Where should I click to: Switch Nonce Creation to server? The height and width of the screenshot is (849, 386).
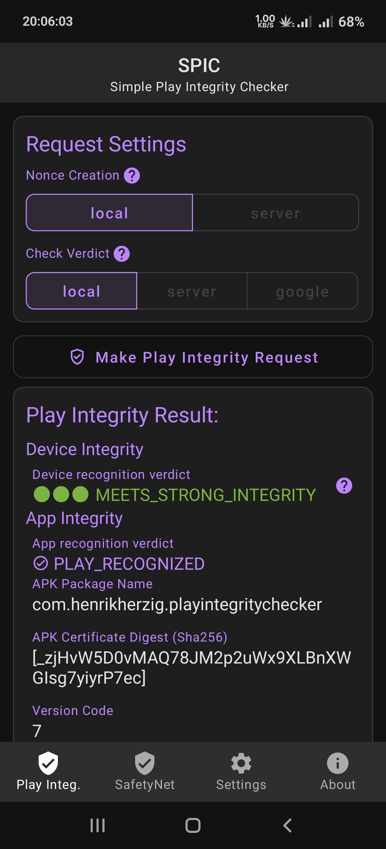[276, 213]
